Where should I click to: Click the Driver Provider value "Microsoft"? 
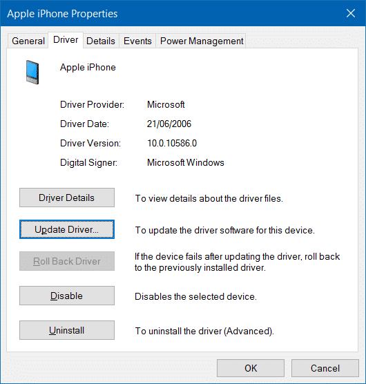click(x=166, y=104)
